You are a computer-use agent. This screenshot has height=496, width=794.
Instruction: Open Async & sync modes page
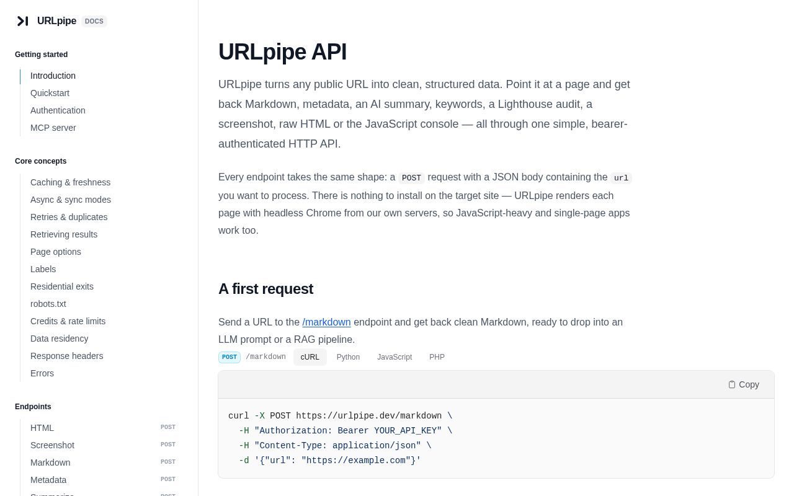coord(71,200)
